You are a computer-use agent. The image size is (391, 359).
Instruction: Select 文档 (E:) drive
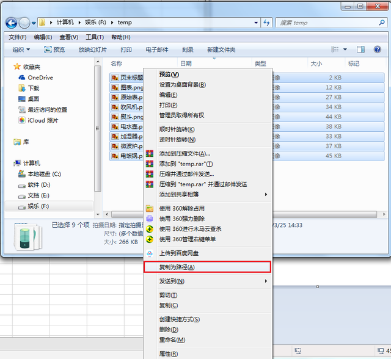pyautogui.click(x=38, y=195)
